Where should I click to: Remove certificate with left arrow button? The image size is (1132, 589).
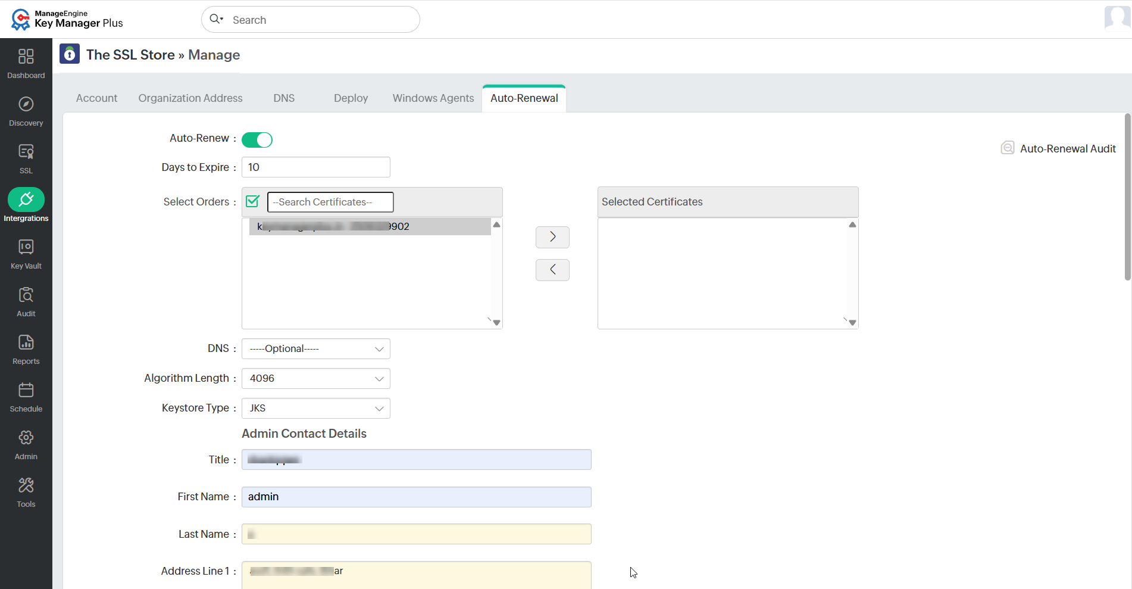click(x=552, y=270)
